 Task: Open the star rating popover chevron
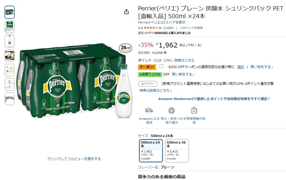click(x=160, y=28)
